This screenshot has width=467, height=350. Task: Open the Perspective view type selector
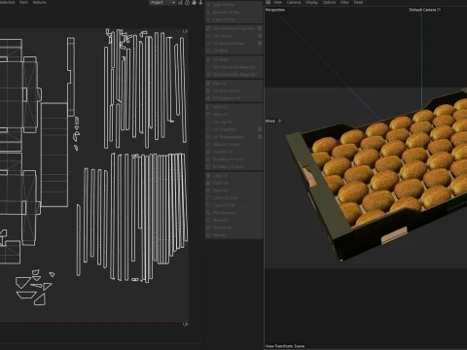275,10
